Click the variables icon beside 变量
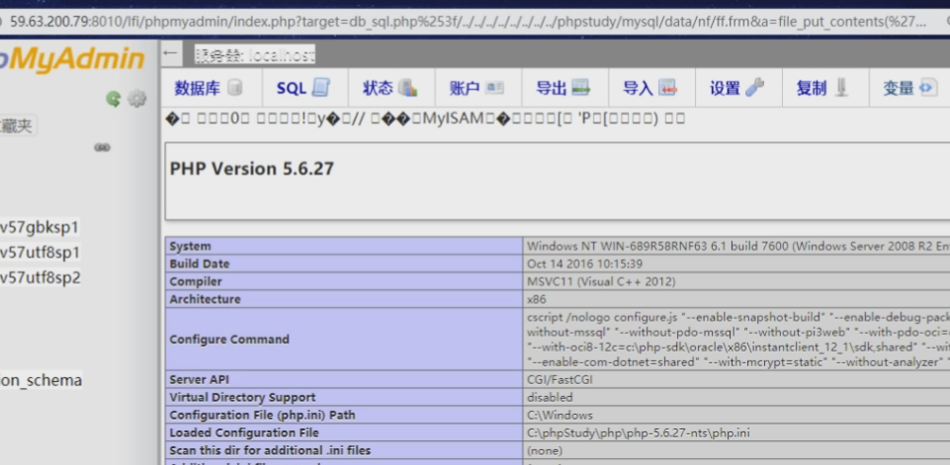 pyautogui.click(x=928, y=88)
